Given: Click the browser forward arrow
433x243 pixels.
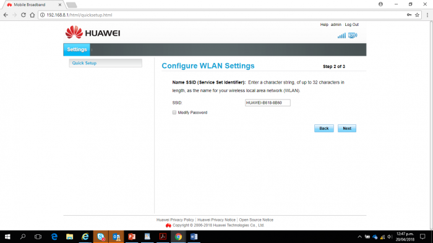Looking at the screenshot, I should (x=15, y=15).
